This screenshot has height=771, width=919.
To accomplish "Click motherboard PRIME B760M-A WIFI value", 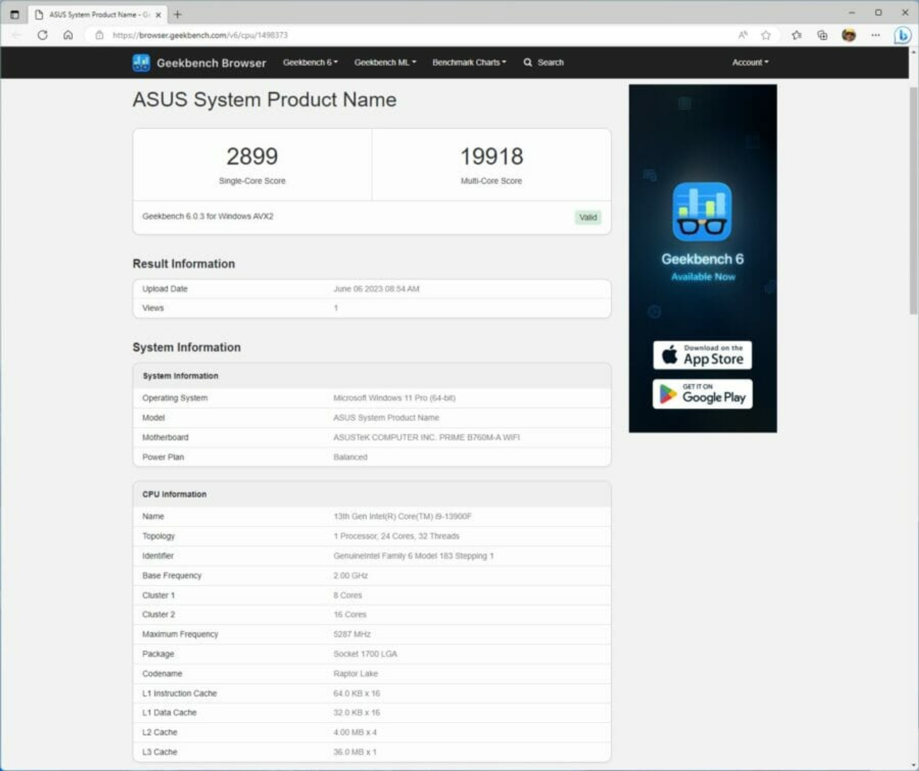I will coord(426,437).
